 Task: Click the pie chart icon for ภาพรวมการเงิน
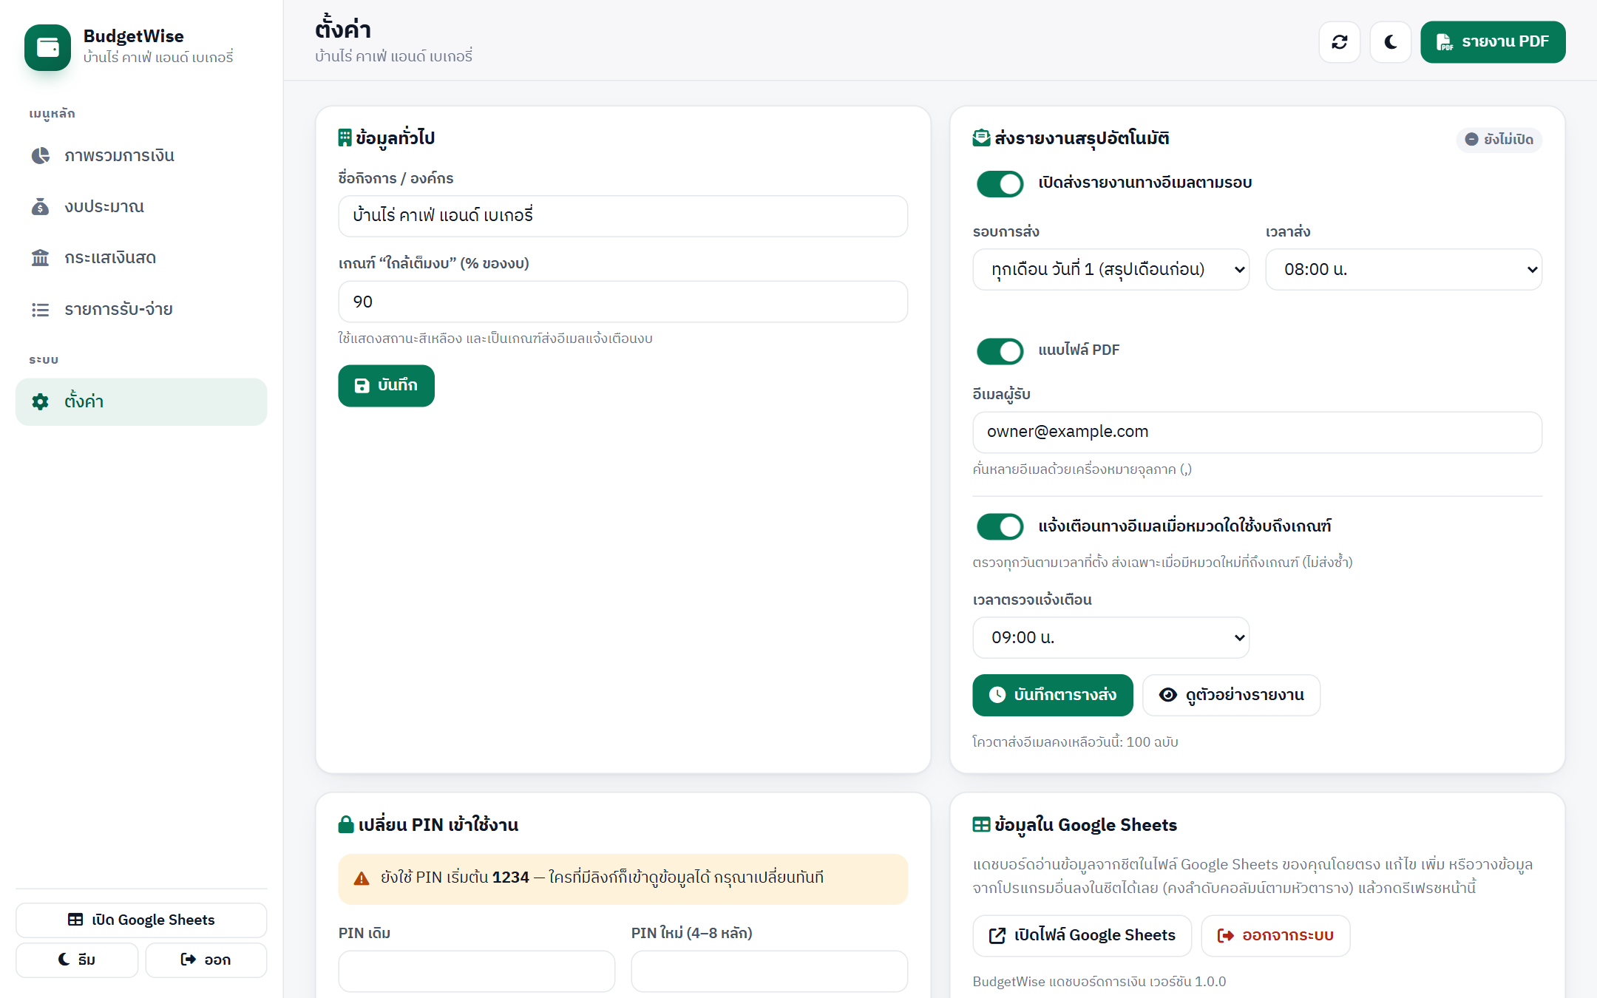point(40,155)
